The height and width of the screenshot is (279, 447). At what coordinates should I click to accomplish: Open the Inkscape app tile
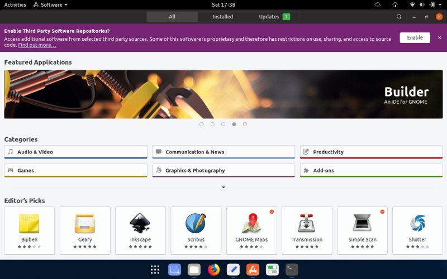(140, 230)
